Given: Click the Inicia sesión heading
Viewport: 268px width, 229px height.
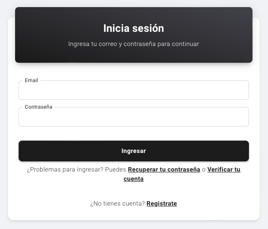Looking at the screenshot, I should point(134,28).
